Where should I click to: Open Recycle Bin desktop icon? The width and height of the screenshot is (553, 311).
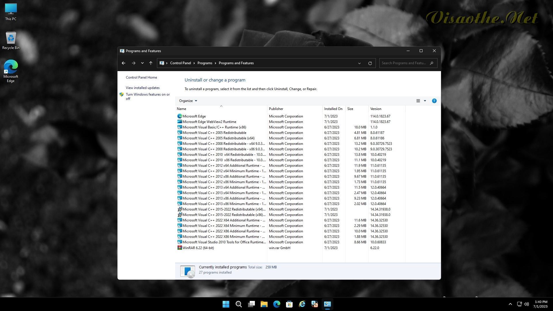point(11,41)
